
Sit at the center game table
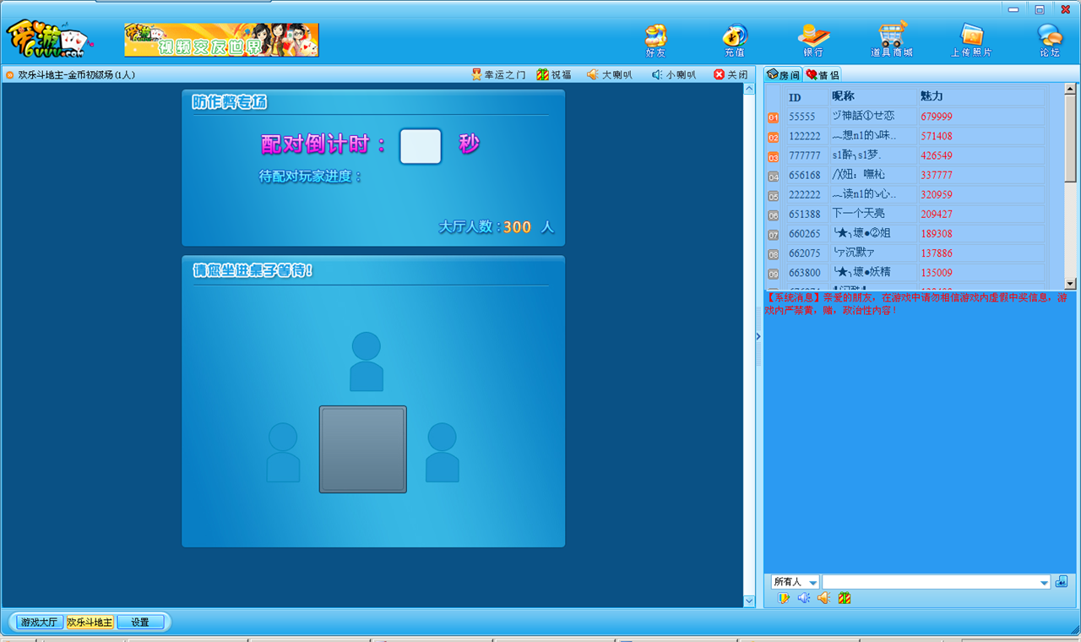click(362, 449)
